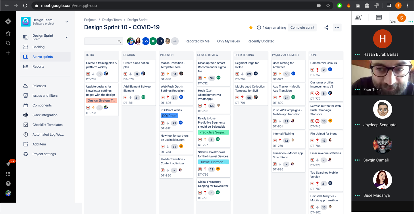
Task: Click the browser back arrow
Action: point(7,5)
